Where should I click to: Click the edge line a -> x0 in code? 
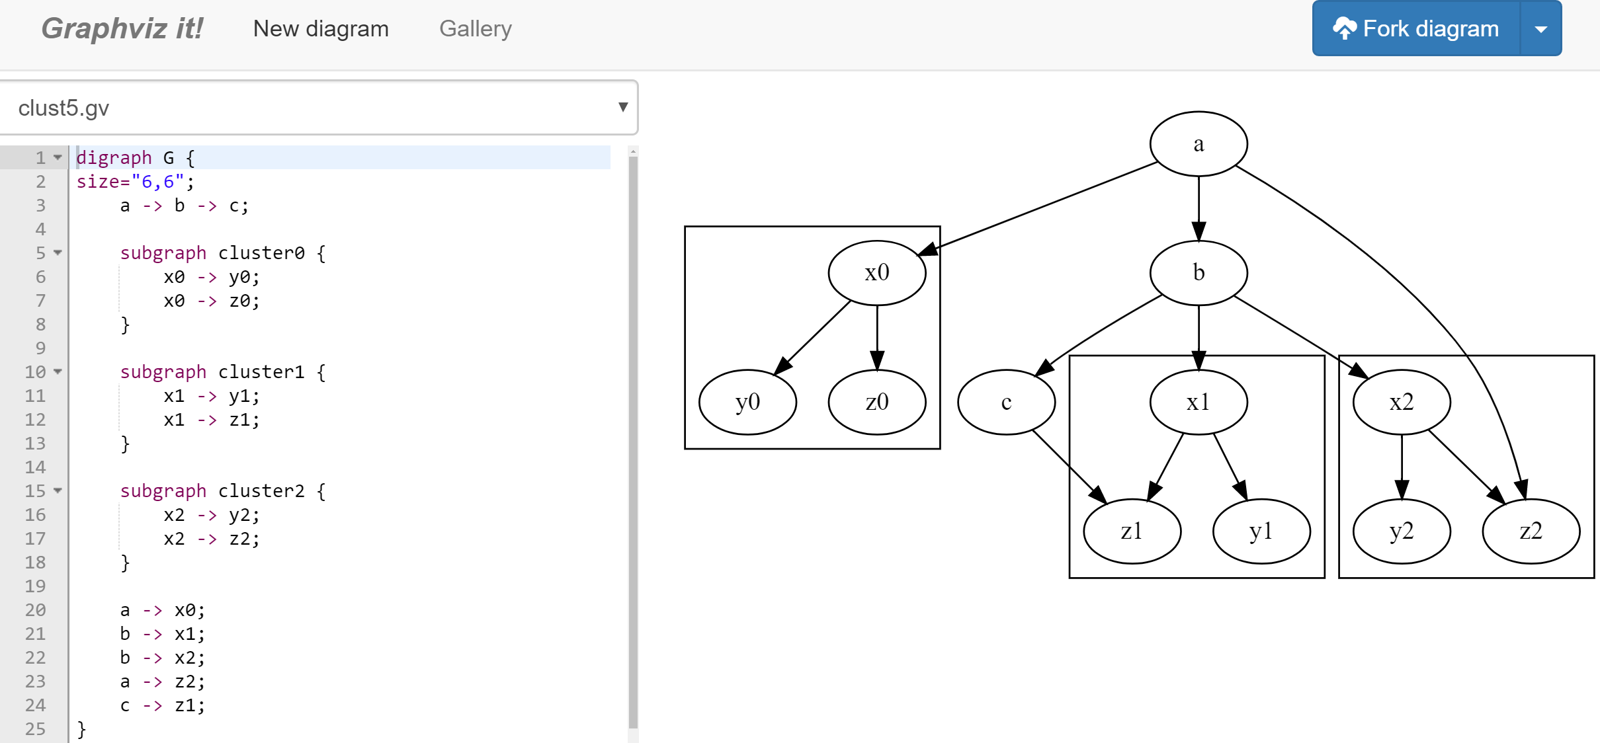[163, 609]
